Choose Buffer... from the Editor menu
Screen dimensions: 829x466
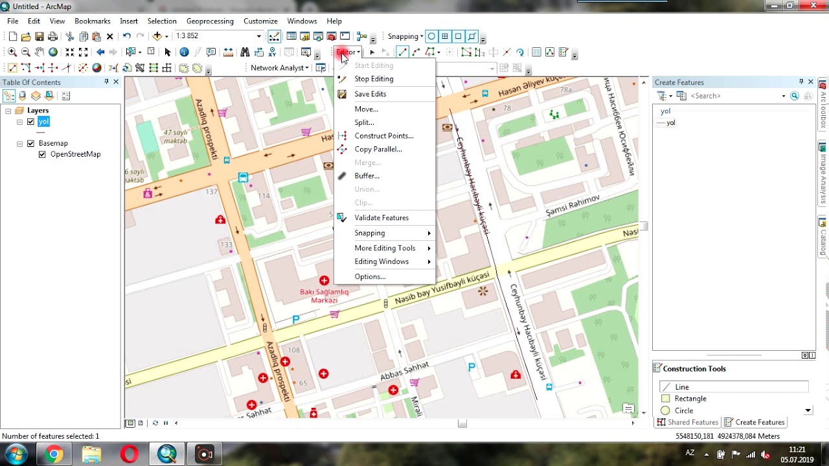[385, 176]
